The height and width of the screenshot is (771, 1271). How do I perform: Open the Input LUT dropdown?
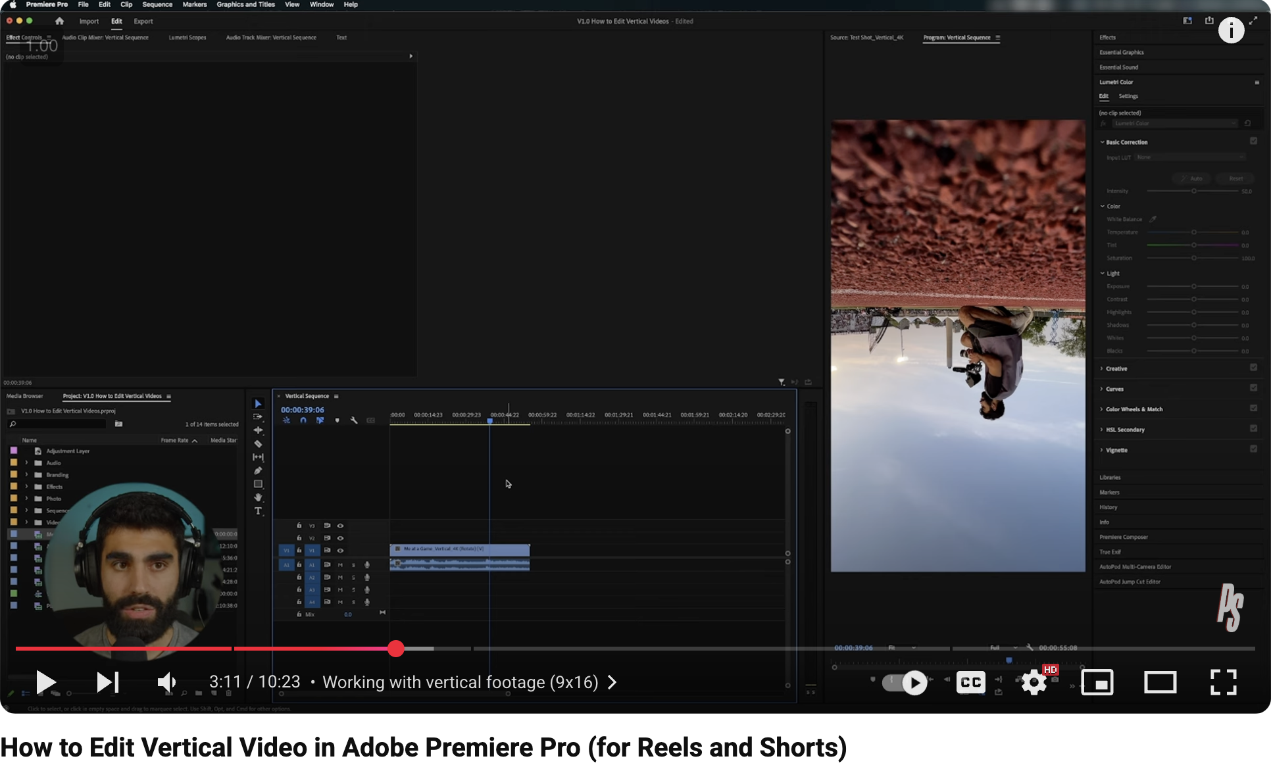pyautogui.click(x=1191, y=157)
